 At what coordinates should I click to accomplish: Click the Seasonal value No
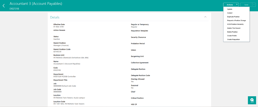132,88
